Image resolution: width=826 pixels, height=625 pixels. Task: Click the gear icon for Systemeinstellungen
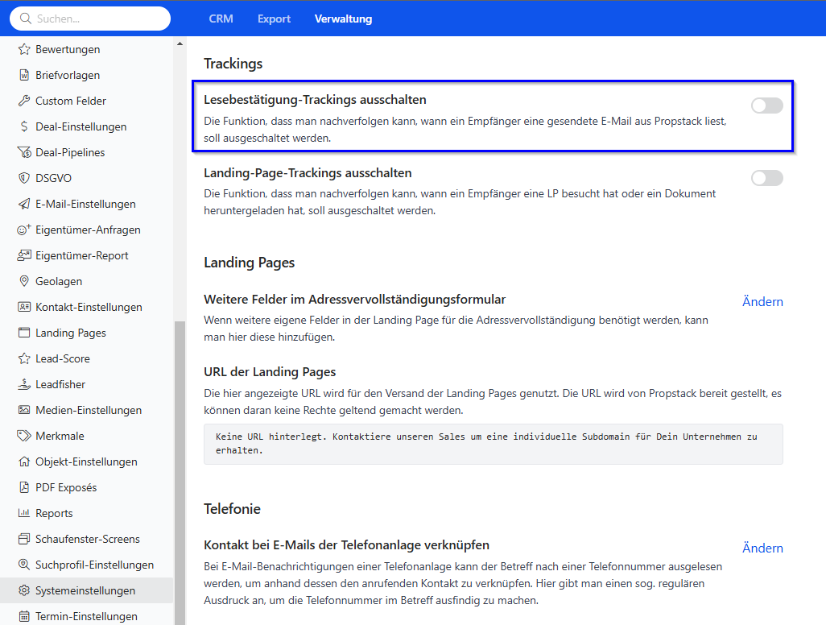click(24, 590)
